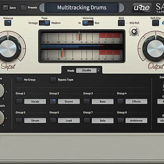Click the Group 2 heading text
This screenshot has width=164, height=164.
coord(54,93)
